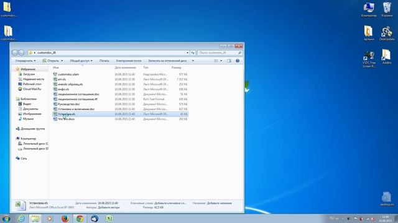Open Explorer help icon
The width and height of the screenshot is (398, 223).
tap(238, 61)
